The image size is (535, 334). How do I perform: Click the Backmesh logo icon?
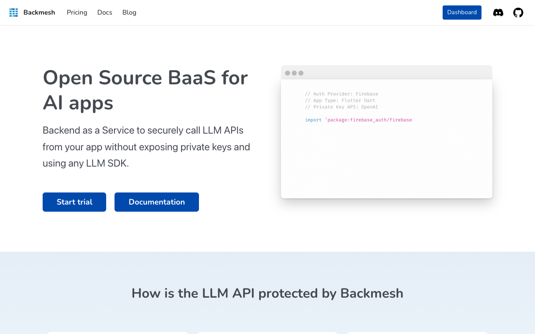tap(13, 13)
